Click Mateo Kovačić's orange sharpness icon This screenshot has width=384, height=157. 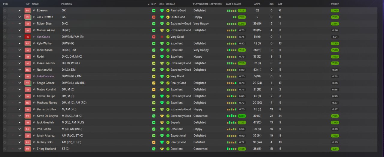tap(154, 90)
